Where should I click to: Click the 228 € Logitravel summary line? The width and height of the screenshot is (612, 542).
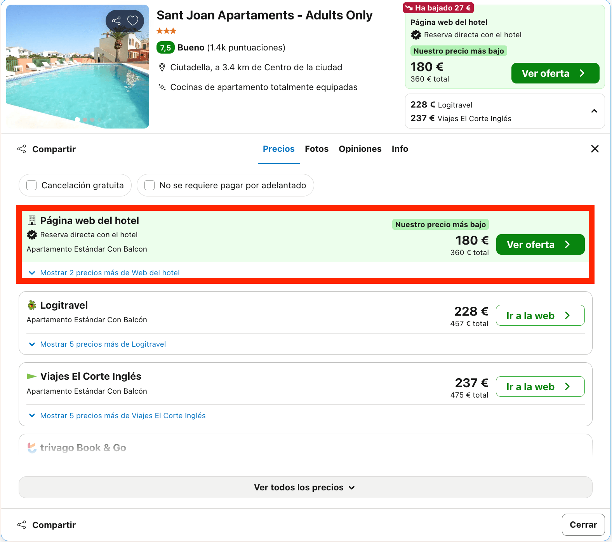(x=442, y=105)
